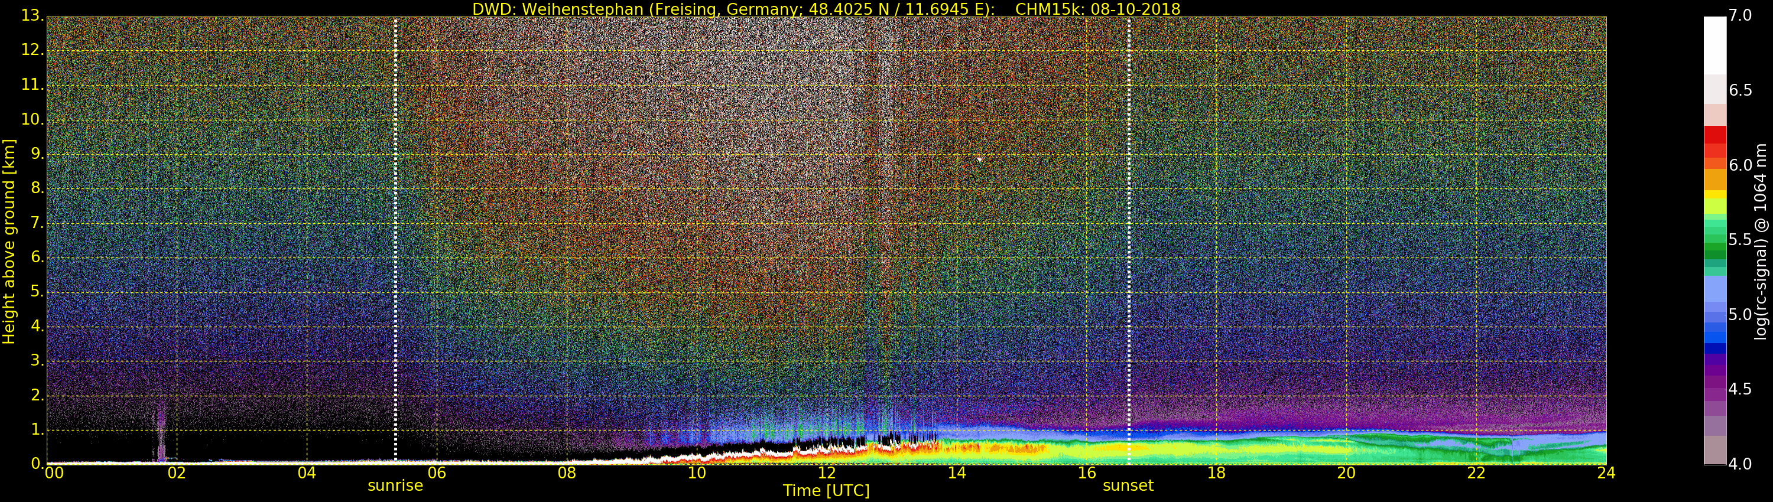
Task: Click the '6.' tick on the height axis
Action: coord(37,257)
